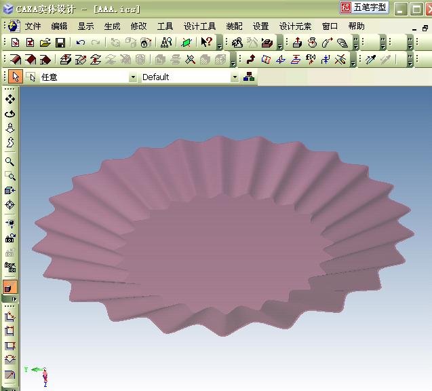Click the fit scene view icon
Screen dimensions: 432x391
[10, 191]
